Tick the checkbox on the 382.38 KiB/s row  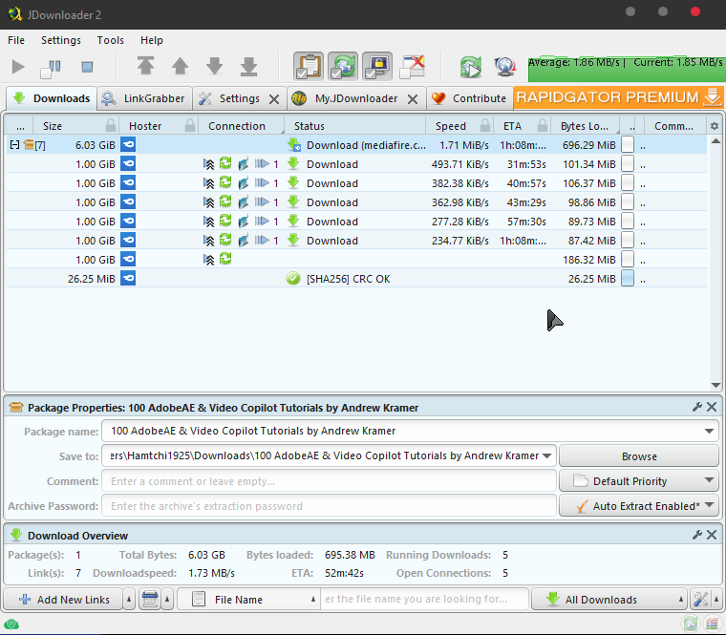(628, 183)
